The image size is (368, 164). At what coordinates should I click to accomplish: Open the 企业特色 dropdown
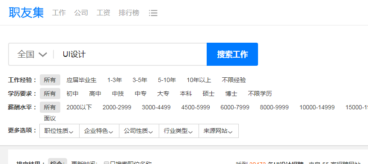[99, 131]
